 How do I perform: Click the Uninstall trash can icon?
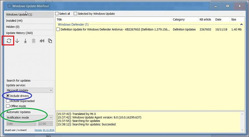34,41
